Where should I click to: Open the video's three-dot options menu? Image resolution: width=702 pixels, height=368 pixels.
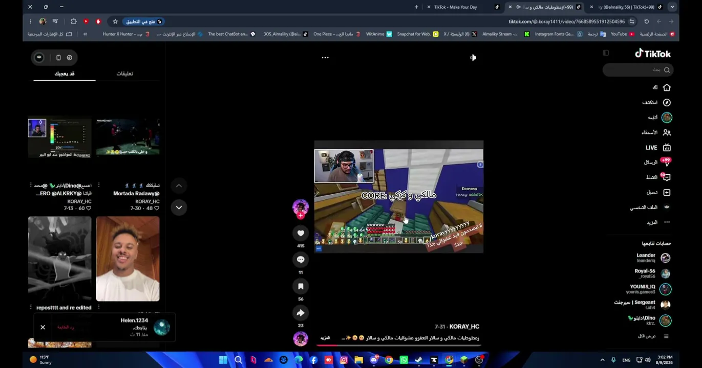tap(325, 58)
